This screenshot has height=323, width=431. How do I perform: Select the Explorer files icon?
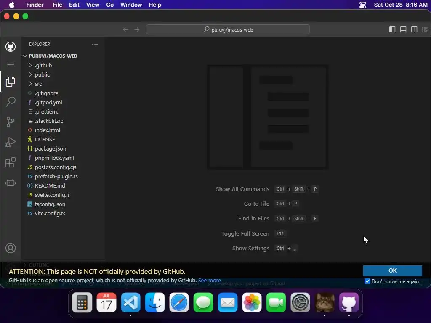pyautogui.click(x=11, y=82)
